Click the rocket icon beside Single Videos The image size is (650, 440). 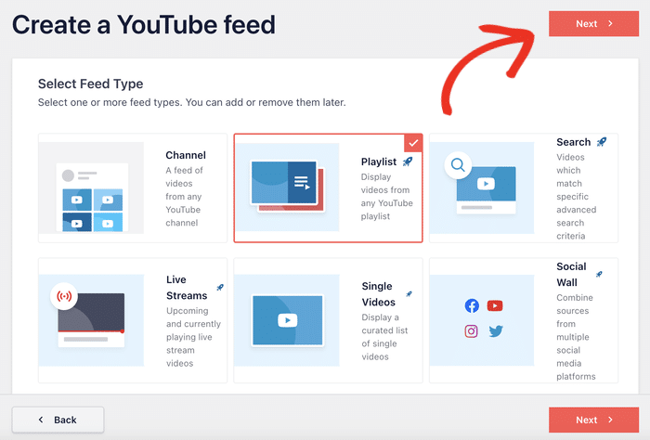point(409,293)
